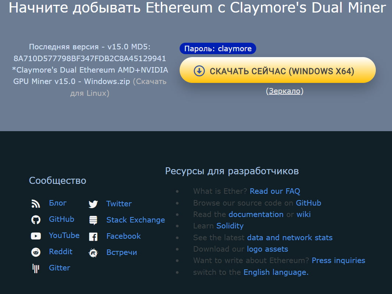Image resolution: width=392 pixels, height=294 pixels.
Task: Open data and network stats link
Action: coord(290,238)
